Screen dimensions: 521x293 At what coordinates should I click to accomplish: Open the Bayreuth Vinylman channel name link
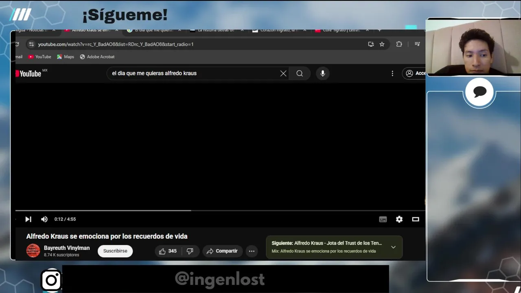[67, 248]
